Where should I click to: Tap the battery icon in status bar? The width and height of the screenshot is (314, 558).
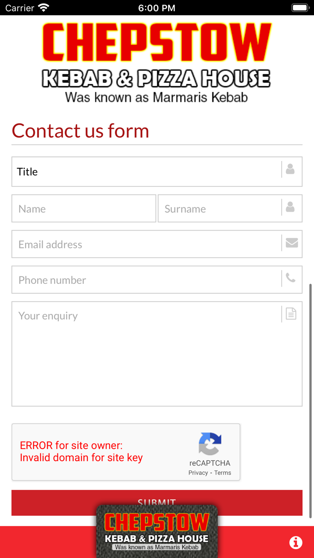click(x=300, y=8)
